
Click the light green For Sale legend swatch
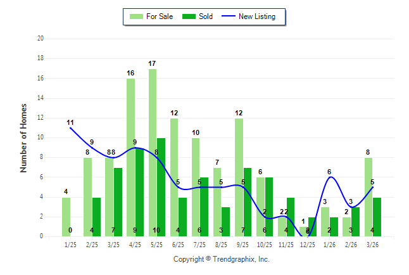(135, 16)
